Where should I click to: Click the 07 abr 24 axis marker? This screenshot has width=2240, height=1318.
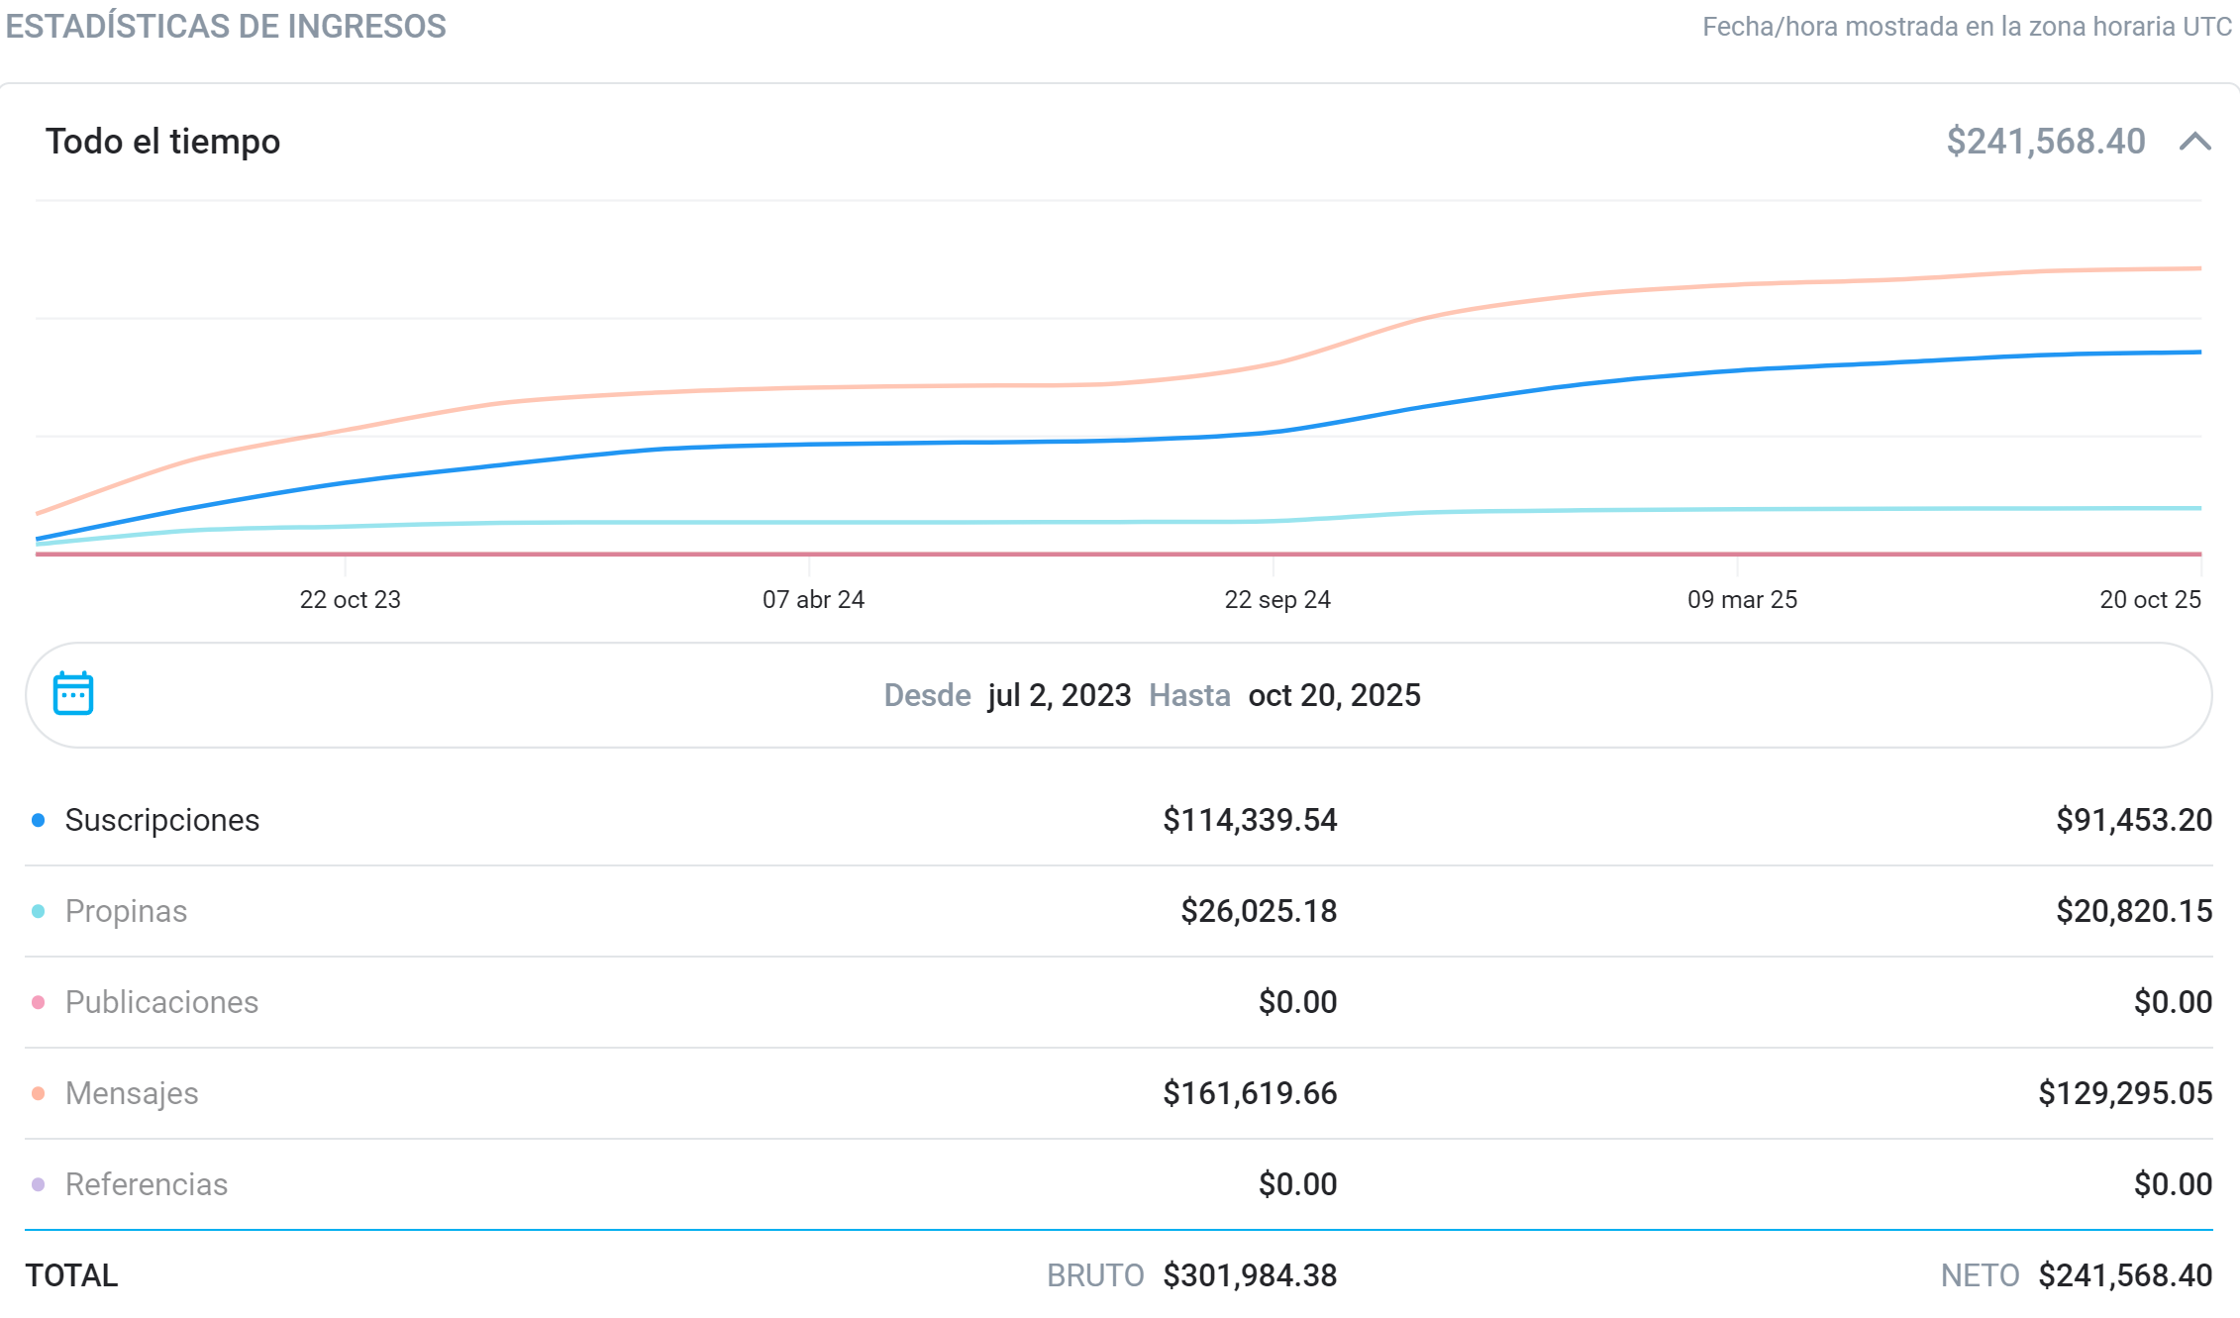pyautogui.click(x=813, y=599)
